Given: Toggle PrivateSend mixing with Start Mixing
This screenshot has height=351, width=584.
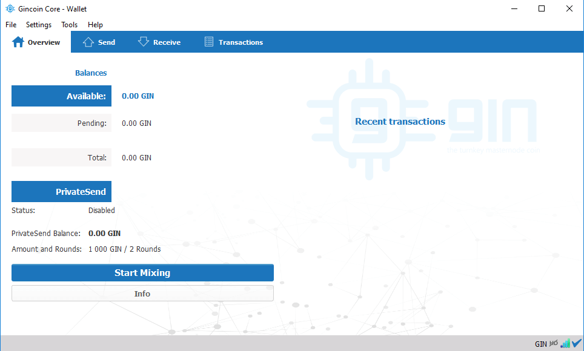Looking at the screenshot, I should pos(142,272).
